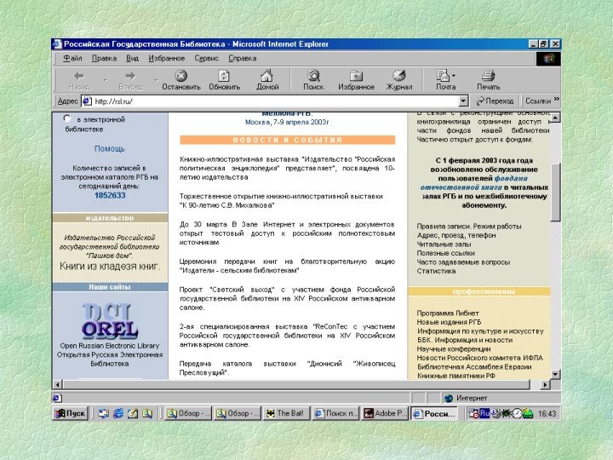Open 'Правила записи. Режим работы' link
This screenshot has width=613, height=460.
tap(469, 226)
